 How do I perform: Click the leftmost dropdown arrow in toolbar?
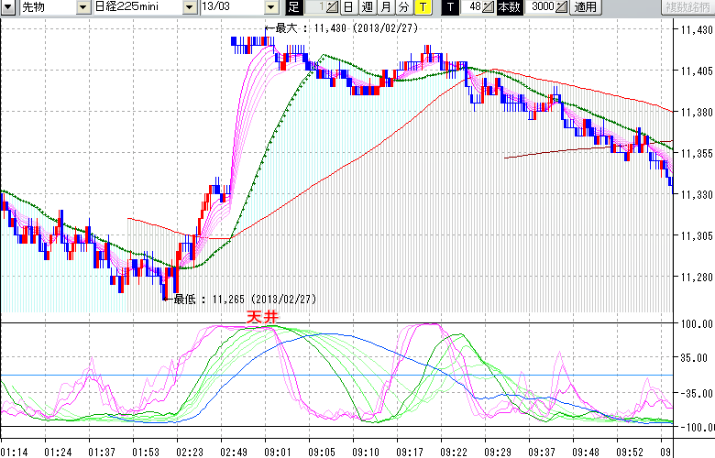[7, 7]
